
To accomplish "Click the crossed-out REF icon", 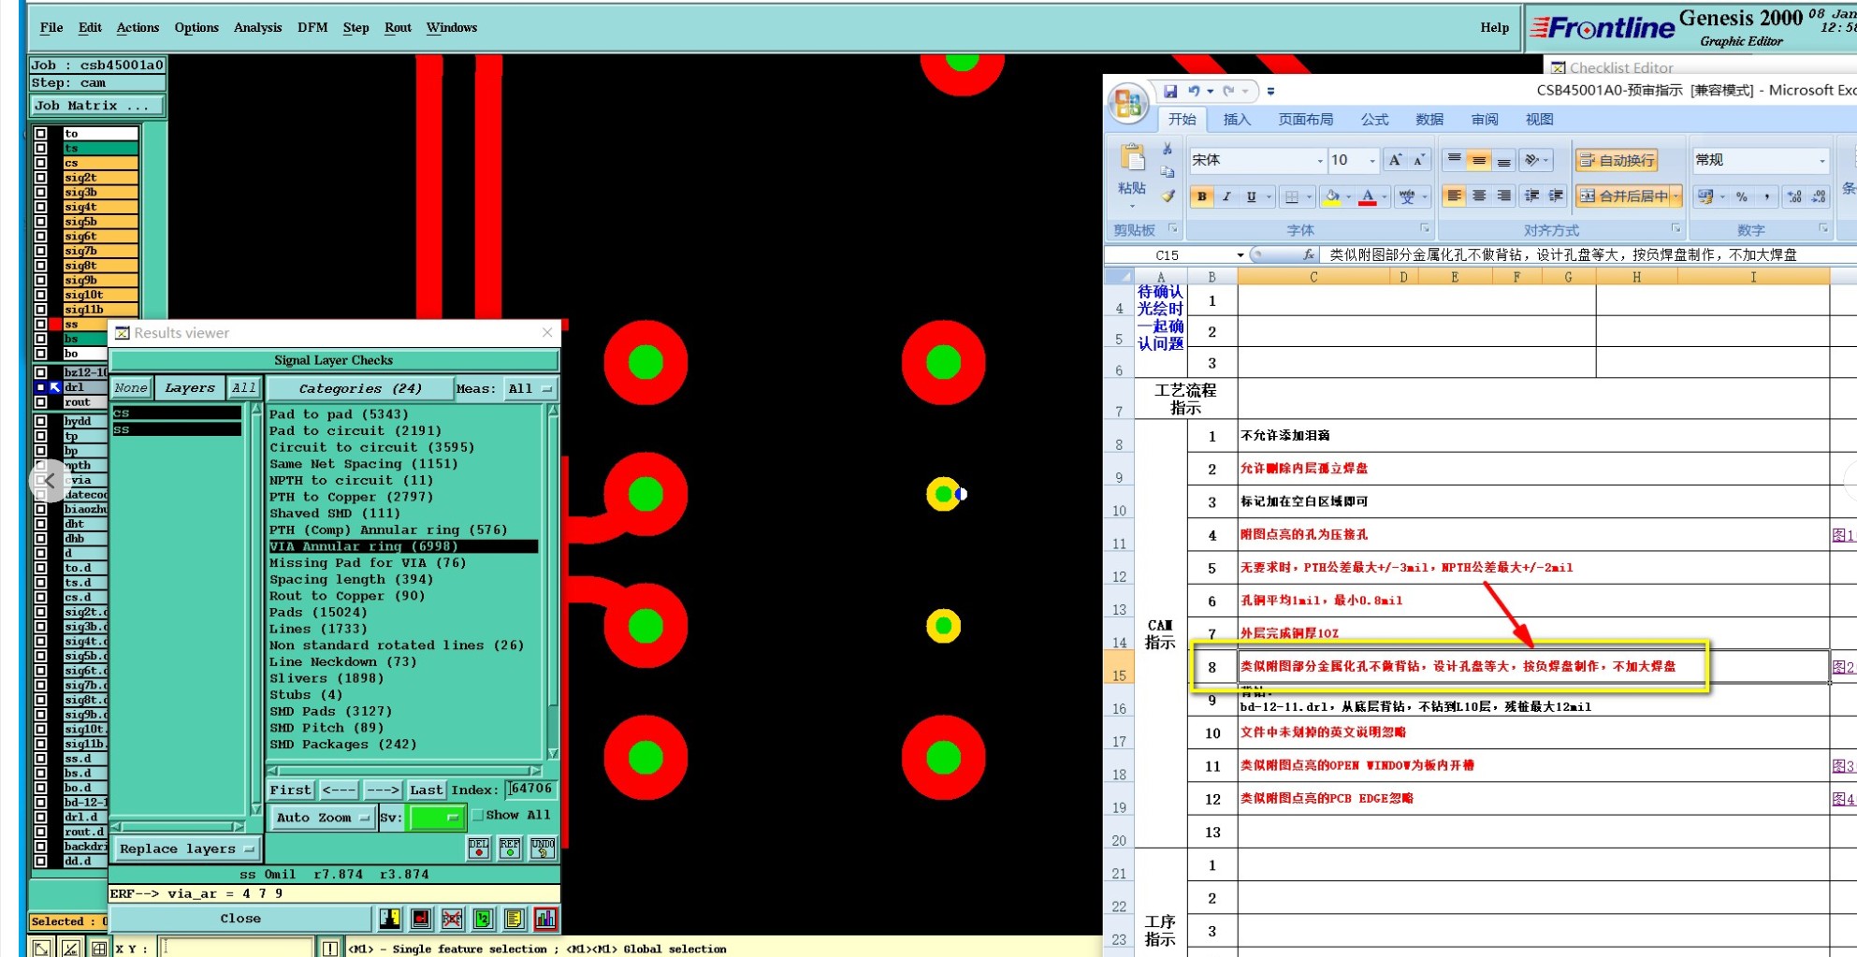I will tap(452, 919).
